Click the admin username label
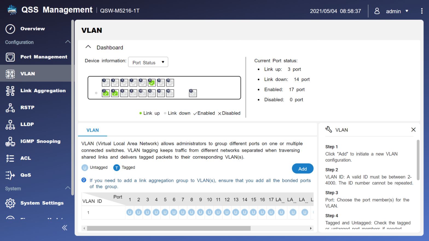 tap(393, 11)
